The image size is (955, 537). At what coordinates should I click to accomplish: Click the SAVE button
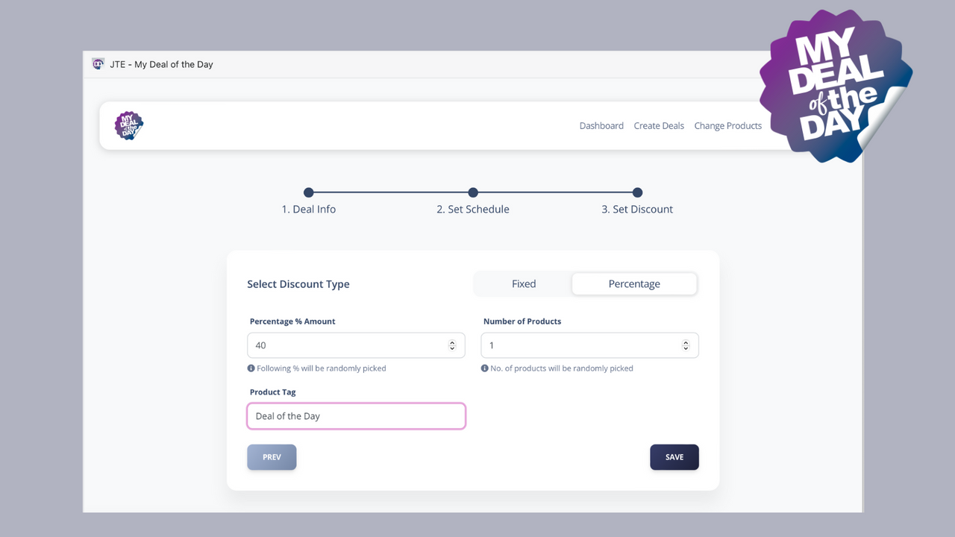click(x=674, y=456)
